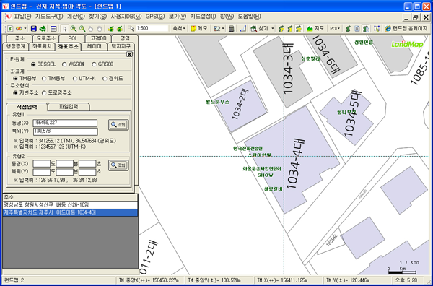The width and height of the screenshot is (433, 286).
Task: Click the map with document overlay icon
Action: 366,28
